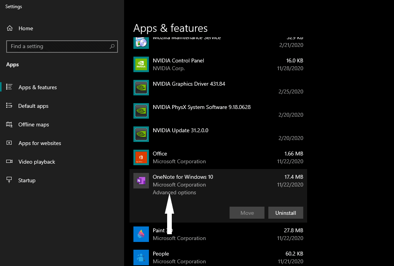
Task: Click the search magnifier in the Find a setting box
Action: coord(112,47)
